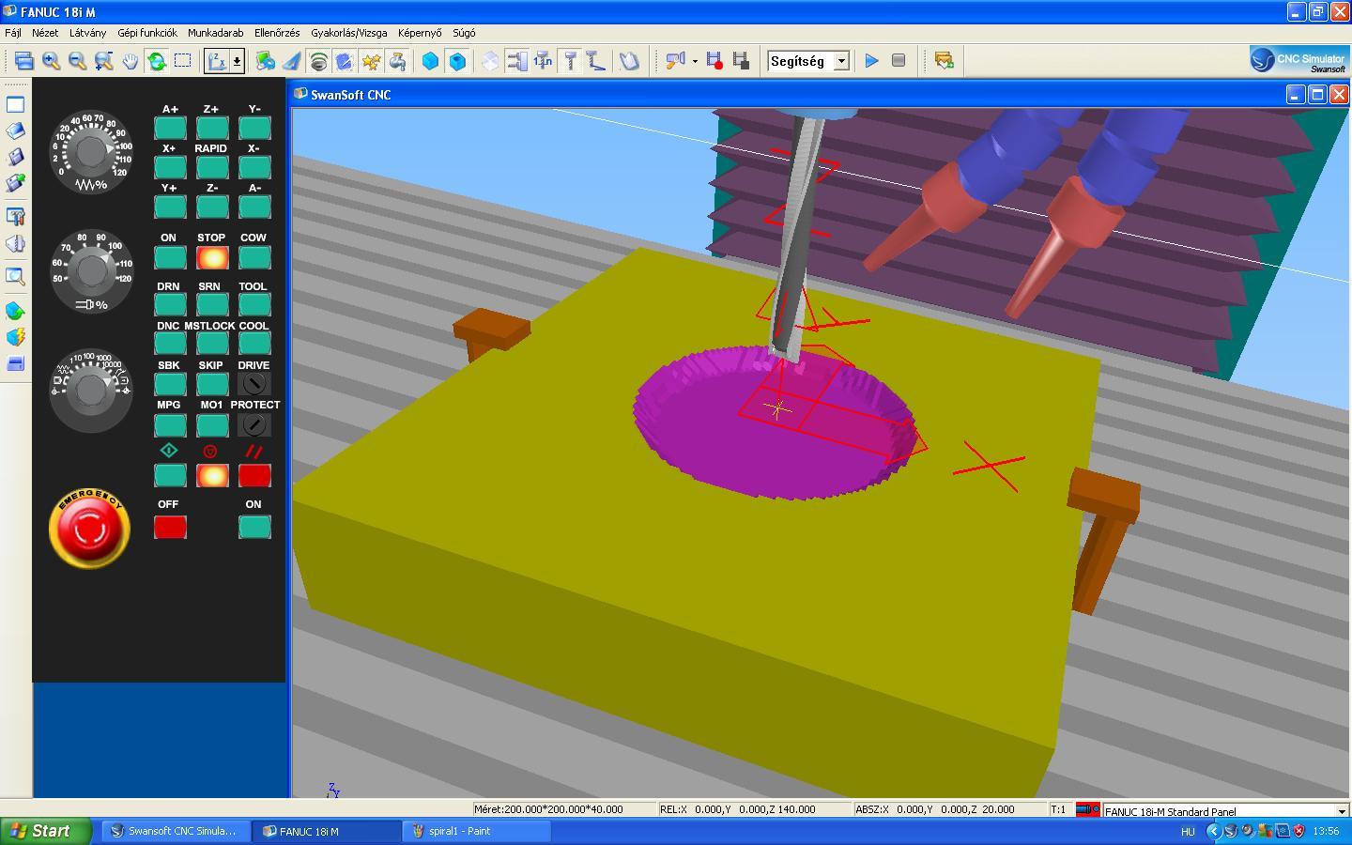
Task: Click the open folder sidebar icon
Action: coord(15,131)
